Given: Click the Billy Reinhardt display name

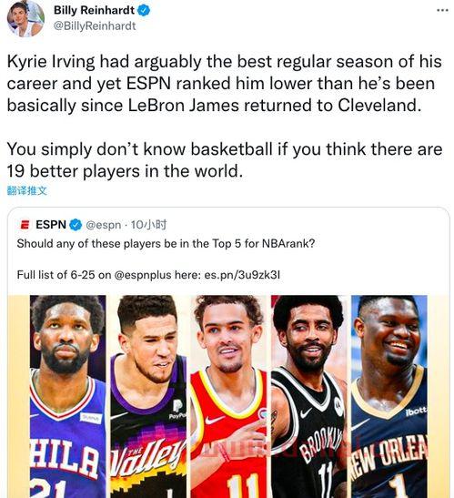Looking at the screenshot, I should coord(94,10).
